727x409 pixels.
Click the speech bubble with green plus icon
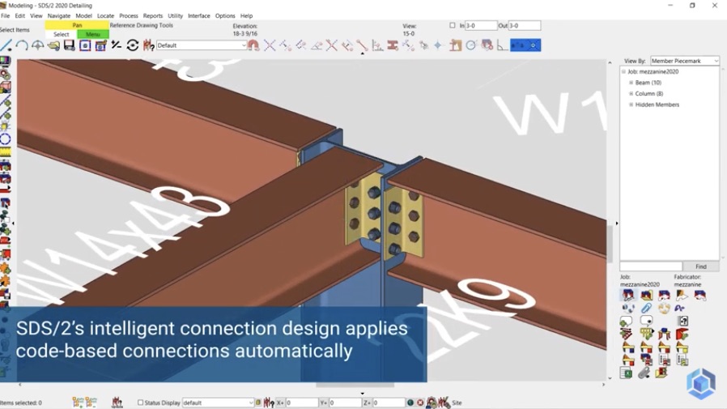[x=626, y=322]
